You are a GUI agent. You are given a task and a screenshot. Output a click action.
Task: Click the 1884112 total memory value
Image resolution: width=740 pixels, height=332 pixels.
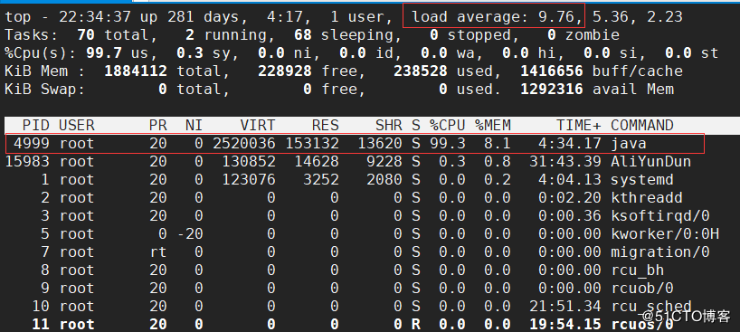click(x=136, y=71)
